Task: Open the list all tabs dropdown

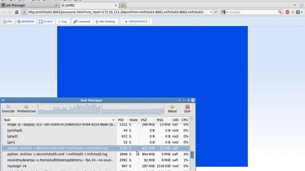Action: 295,5
